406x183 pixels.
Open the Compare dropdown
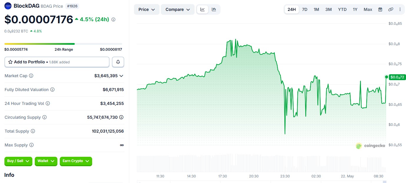(178, 9)
